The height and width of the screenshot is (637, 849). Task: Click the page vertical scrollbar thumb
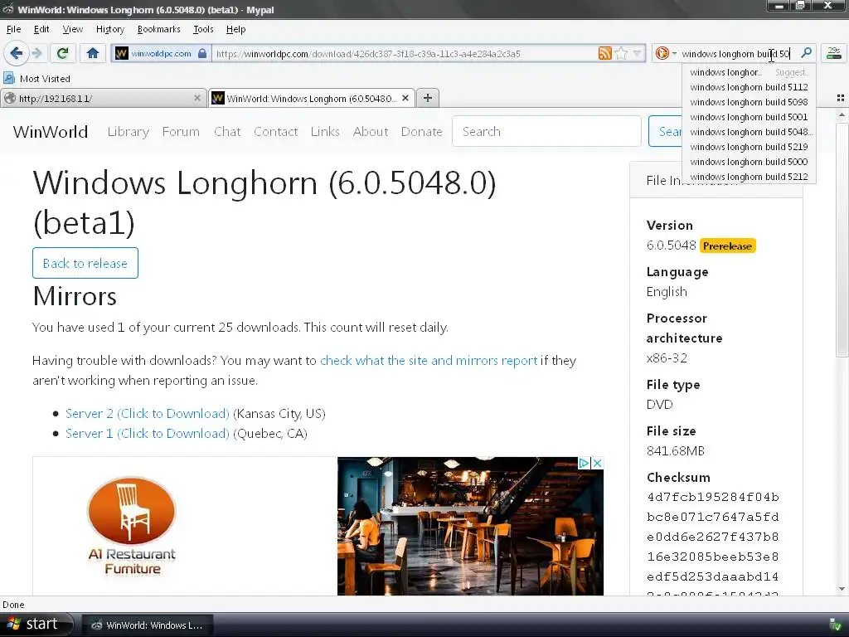point(842,240)
